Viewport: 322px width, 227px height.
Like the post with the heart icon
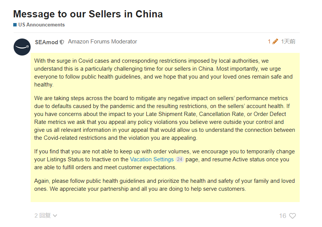coord(292,216)
